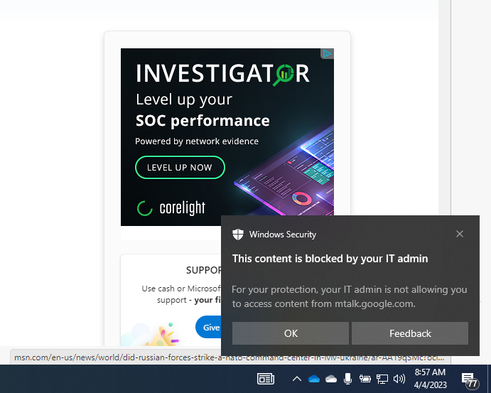Viewport: 491px width, 393px height.
Task: Click the 'SOC performance' ad text
Action: (203, 121)
